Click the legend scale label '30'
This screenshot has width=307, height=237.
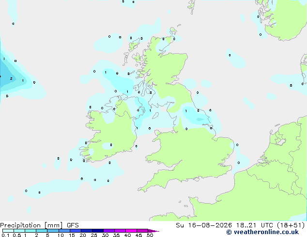click(105, 235)
